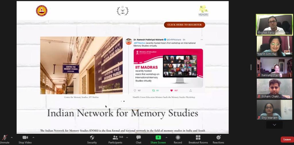Expand video options arrow next to Stop Video

tap(33, 137)
